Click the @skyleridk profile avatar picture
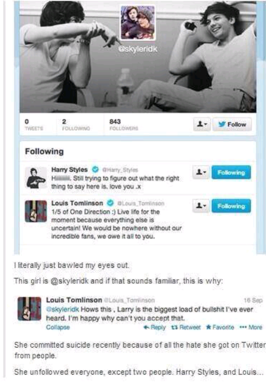 click(138, 23)
